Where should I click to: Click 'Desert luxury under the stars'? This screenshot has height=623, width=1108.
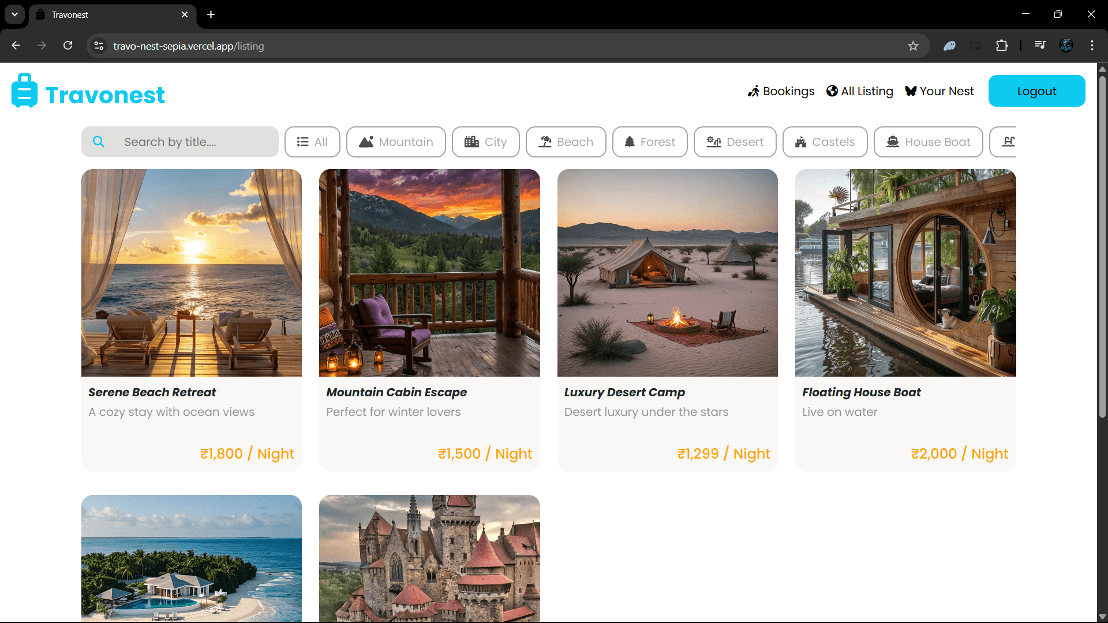coord(646,412)
